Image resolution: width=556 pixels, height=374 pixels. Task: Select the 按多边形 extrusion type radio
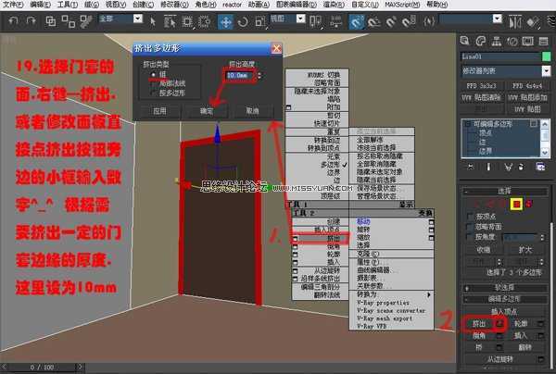[153, 93]
